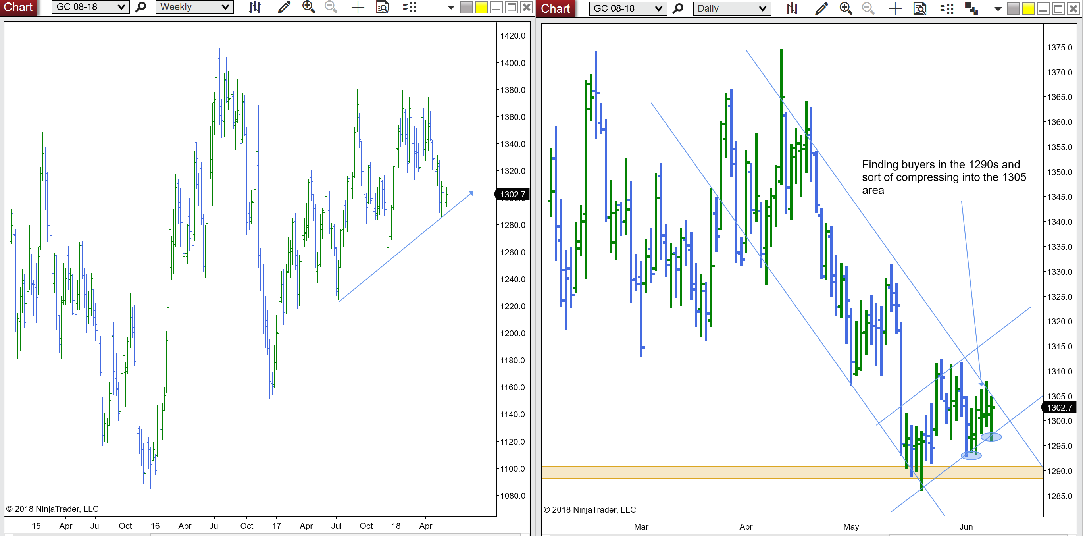The width and height of the screenshot is (1083, 536).
Task: Click gray link swatch in Weekly chart
Action: coord(466,7)
